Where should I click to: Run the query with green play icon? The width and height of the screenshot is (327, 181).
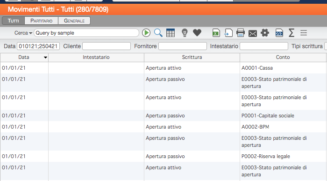(146, 33)
